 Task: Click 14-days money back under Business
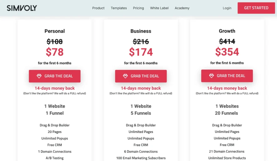coord(141,88)
